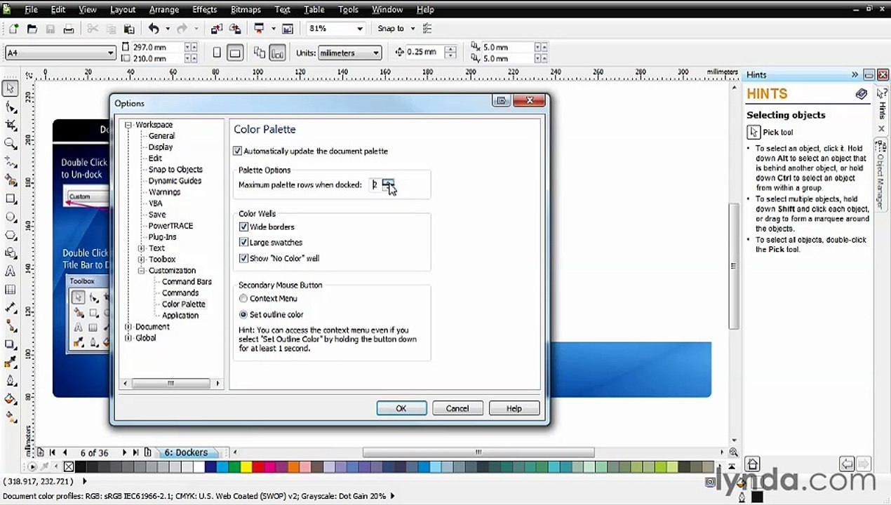Select the Zoom tool
This screenshot has height=505, width=891.
click(x=11, y=143)
